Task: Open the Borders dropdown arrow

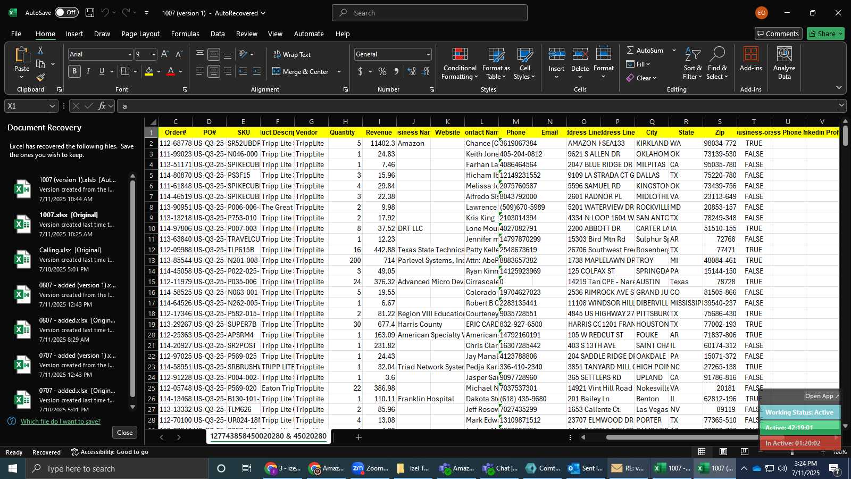Action: pyautogui.click(x=136, y=71)
